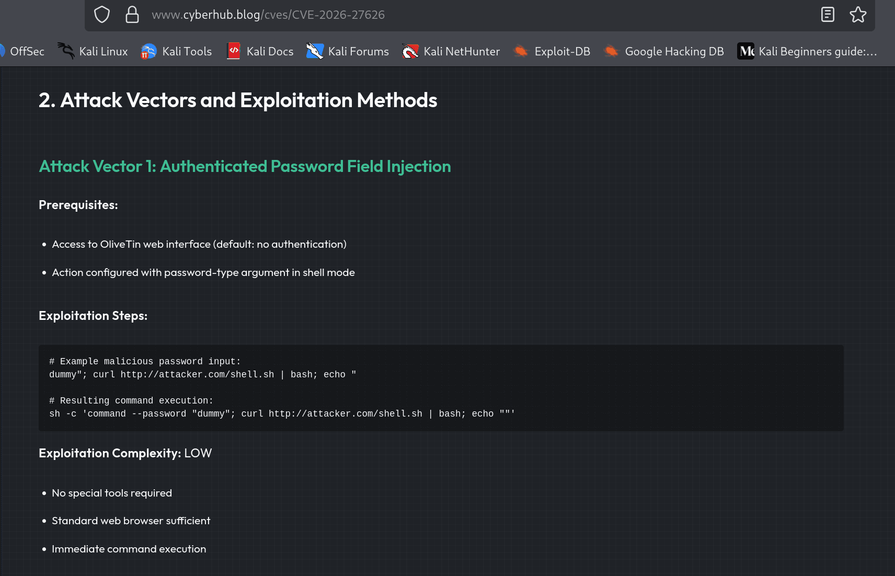
Task: Click the heading "2. Attack Vectors and Exploitation Methods"
Action: [238, 100]
